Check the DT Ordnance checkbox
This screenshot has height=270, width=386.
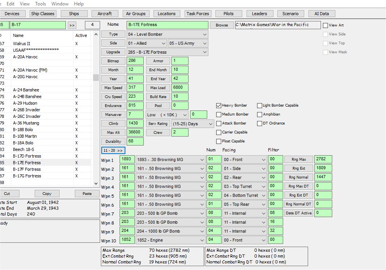point(259,123)
